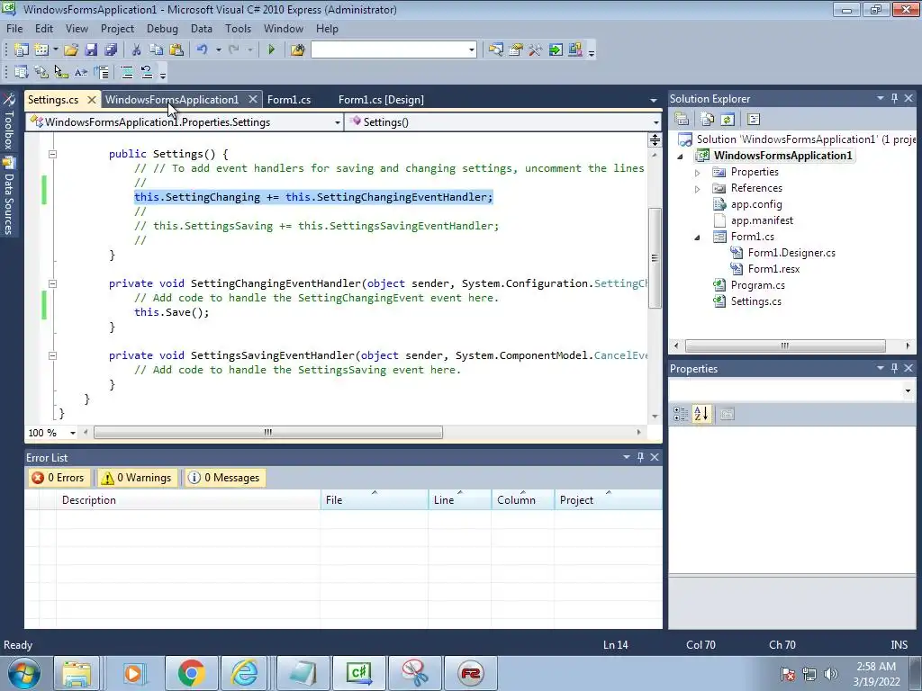922x691 pixels.
Task: Click the Display Quick Info icon
Action: (x=61, y=72)
